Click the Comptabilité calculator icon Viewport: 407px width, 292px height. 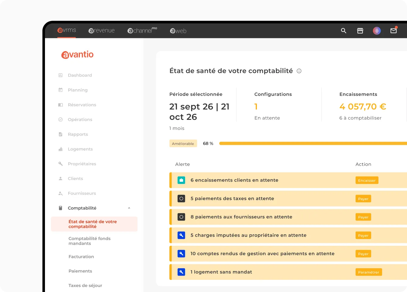(x=60, y=208)
